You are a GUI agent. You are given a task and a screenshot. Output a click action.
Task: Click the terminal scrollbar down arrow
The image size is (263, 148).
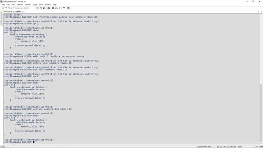(x=261, y=143)
